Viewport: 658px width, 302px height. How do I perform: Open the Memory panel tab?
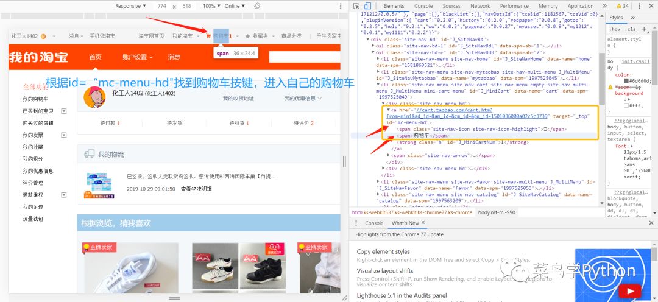point(548,6)
